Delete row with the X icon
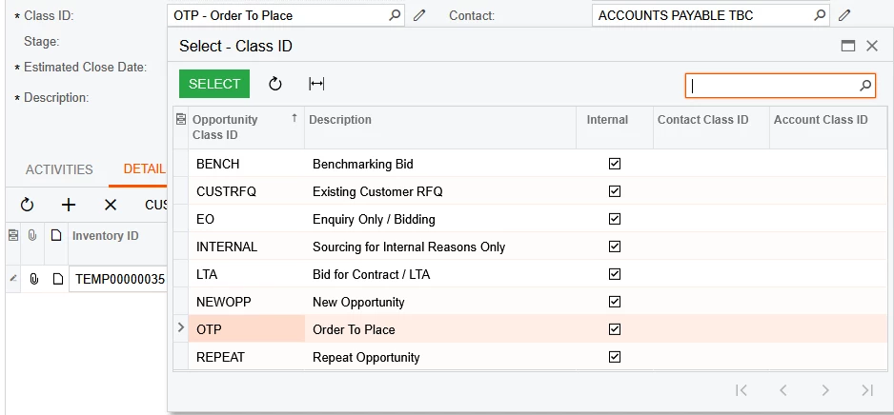 coord(111,205)
